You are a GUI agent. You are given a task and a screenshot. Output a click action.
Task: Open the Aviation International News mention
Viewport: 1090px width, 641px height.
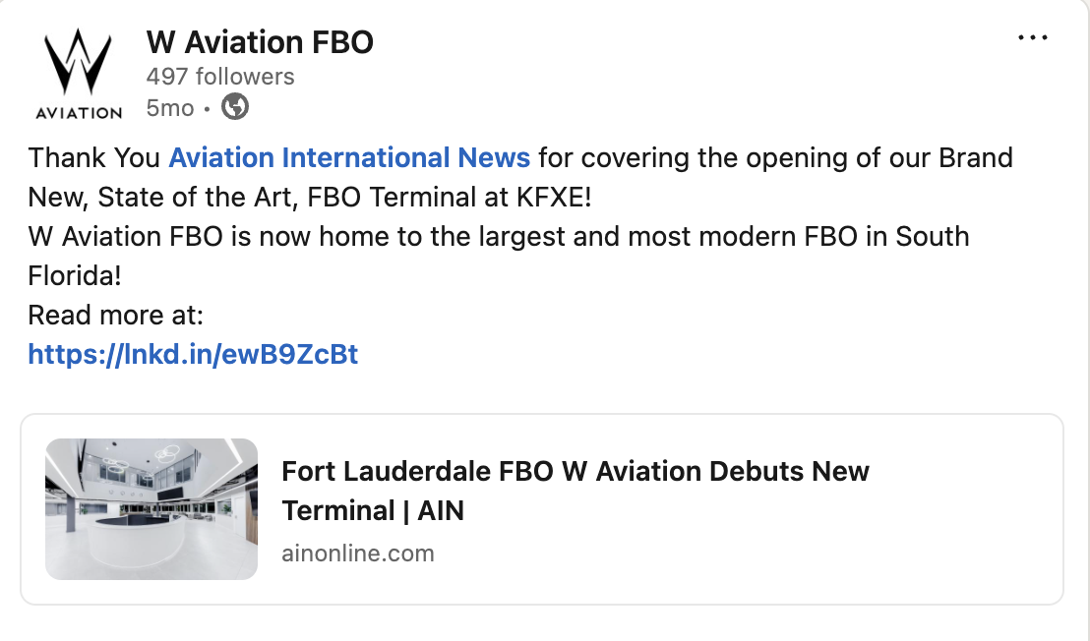[x=349, y=157]
